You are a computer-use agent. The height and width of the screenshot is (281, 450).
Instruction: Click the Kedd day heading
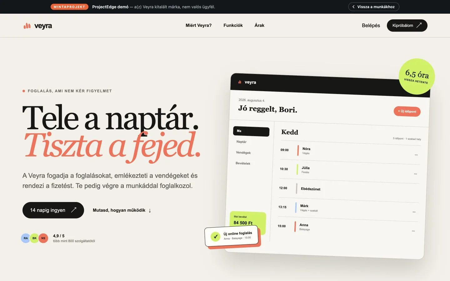coord(290,132)
